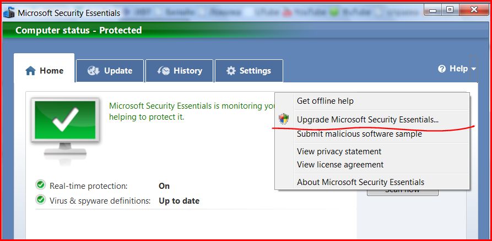Viewport: 492px width, 241px height.
Task: Click the Microsoft Security Essentials title bar icon
Action: 9,13
